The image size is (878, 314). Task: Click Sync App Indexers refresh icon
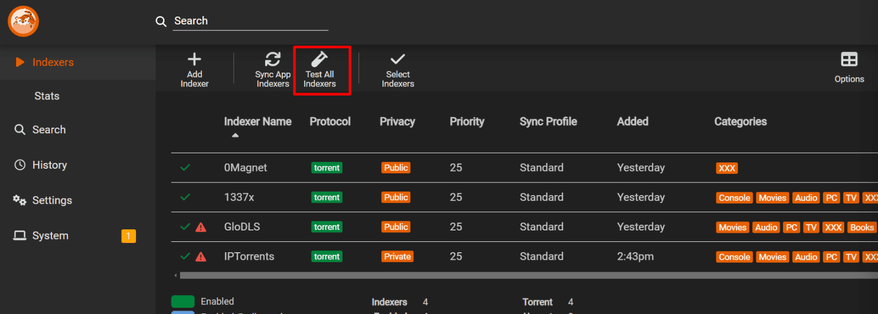coord(273,59)
